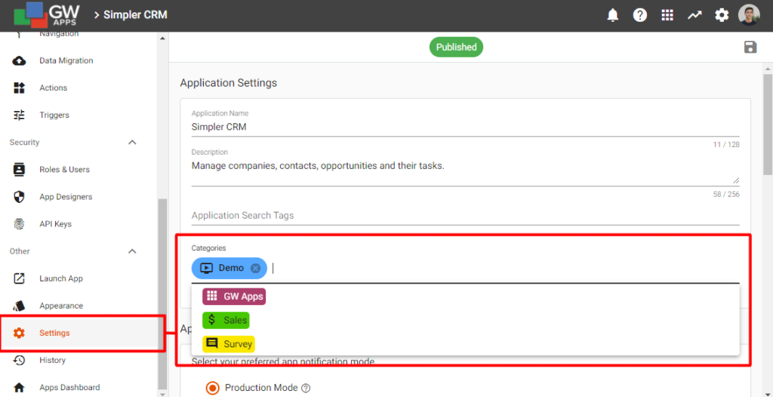773x397 pixels.
Task: Click the Appearance style icon
Action: (x=19, y=306)
